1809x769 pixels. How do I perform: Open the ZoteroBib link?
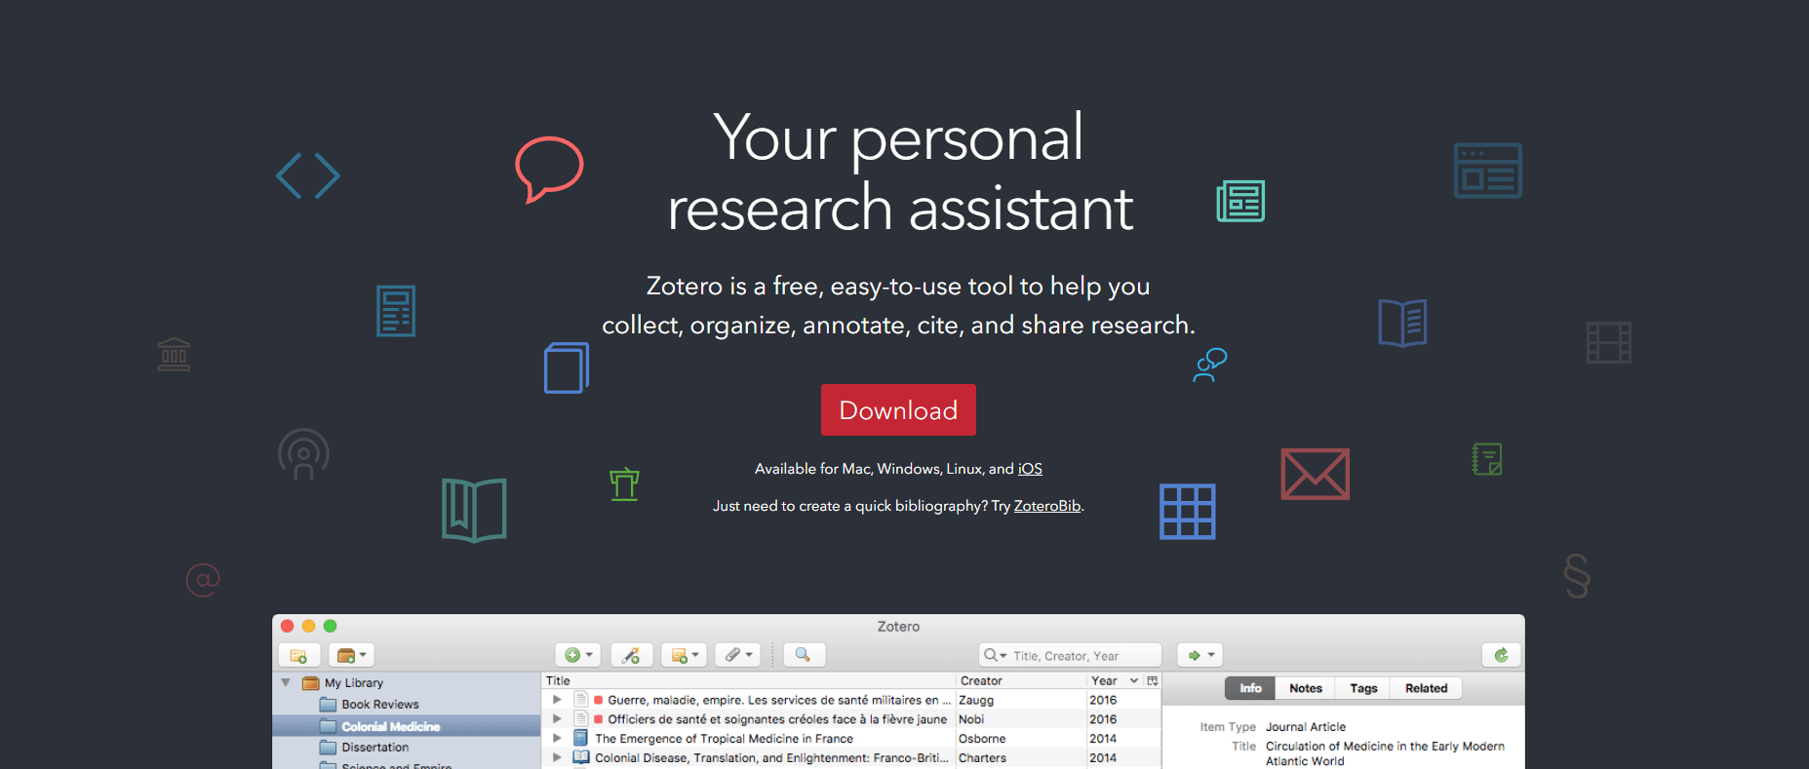(x=1047, y=506)
